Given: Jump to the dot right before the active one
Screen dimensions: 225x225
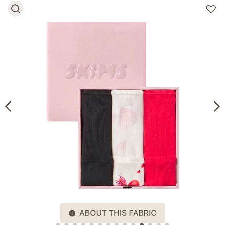Looking at the screenshot, I should coord(133,224).
